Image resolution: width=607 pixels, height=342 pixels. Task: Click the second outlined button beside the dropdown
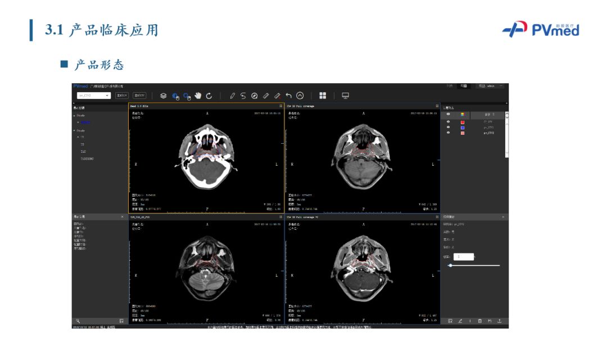(x=139, y=95)
